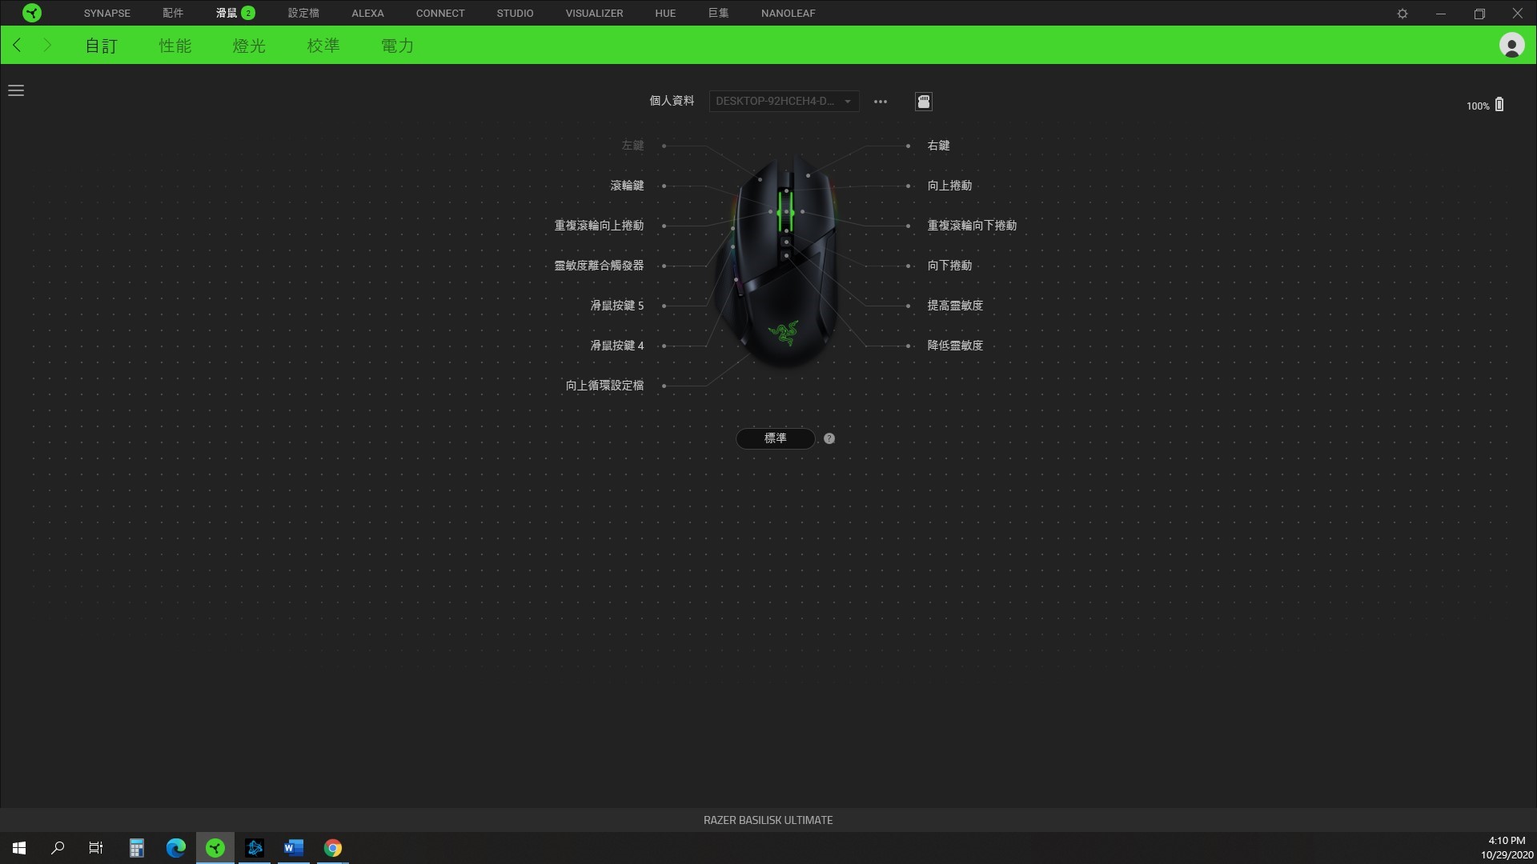Image resolution: width=1537 pixels, height=864 pixels.
Task: Select 靈敏度離合觸發器 assignment
Action: [x=599, y=266]
